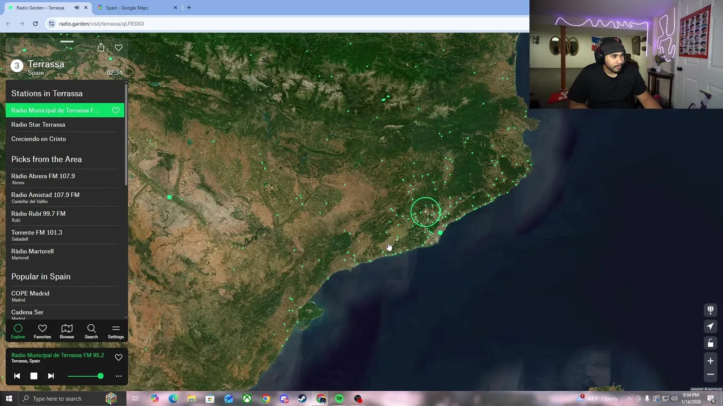
Task: Show hidden system tray icons
Action: click(629, 399)
